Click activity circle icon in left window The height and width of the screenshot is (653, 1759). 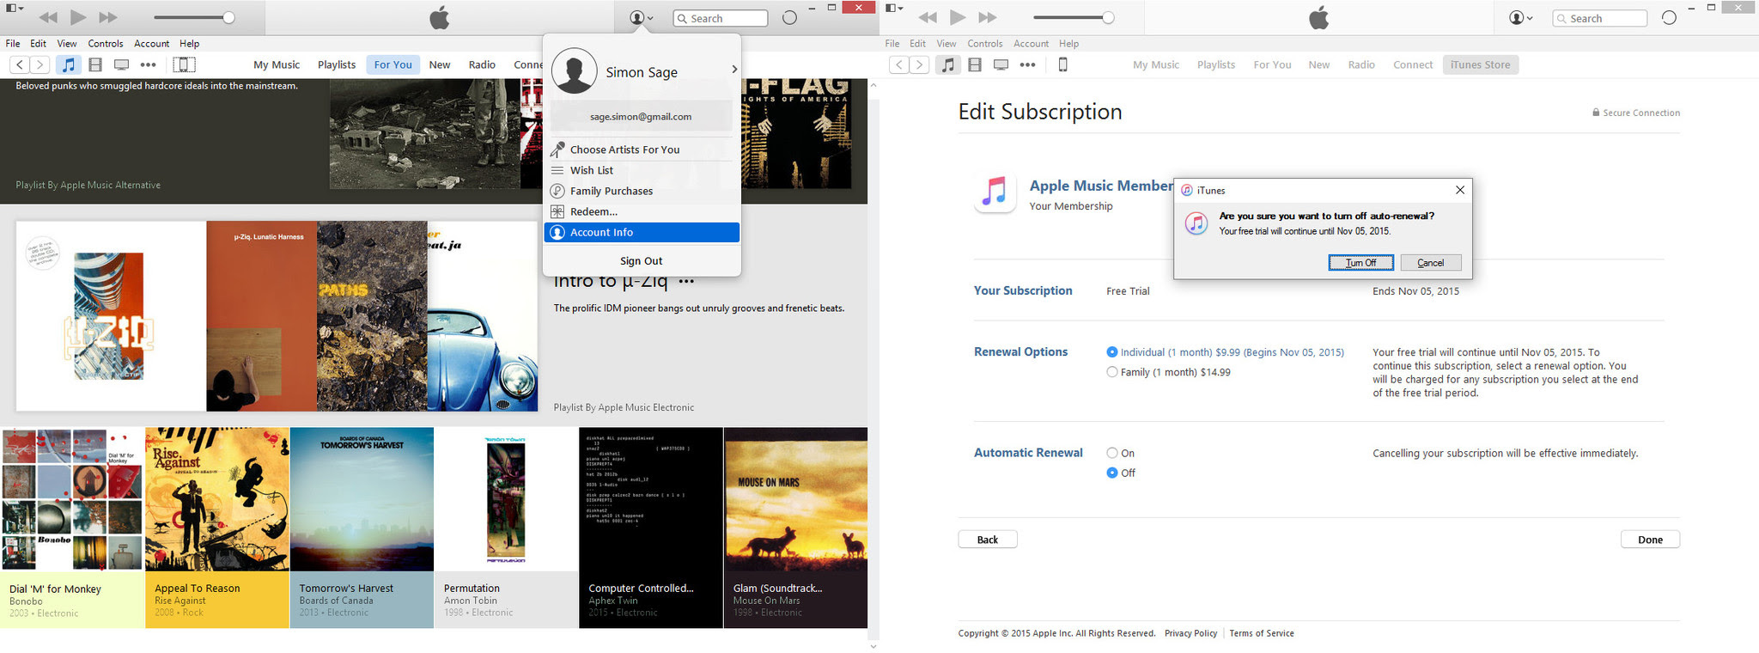point(789,17)
